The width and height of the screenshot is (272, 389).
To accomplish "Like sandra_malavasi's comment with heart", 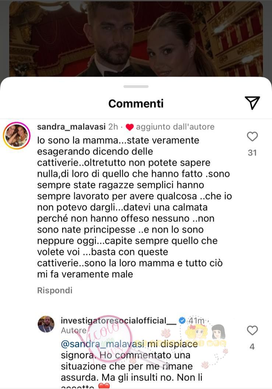I will point(252,137).
